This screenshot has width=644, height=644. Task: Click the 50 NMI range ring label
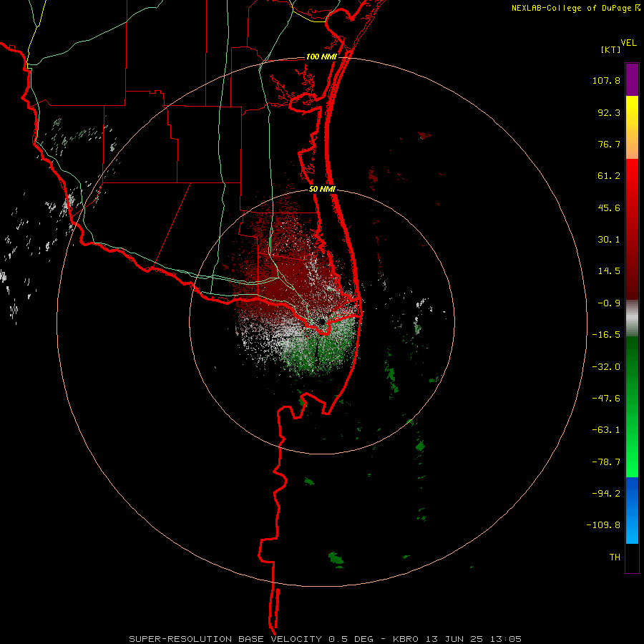322,190
